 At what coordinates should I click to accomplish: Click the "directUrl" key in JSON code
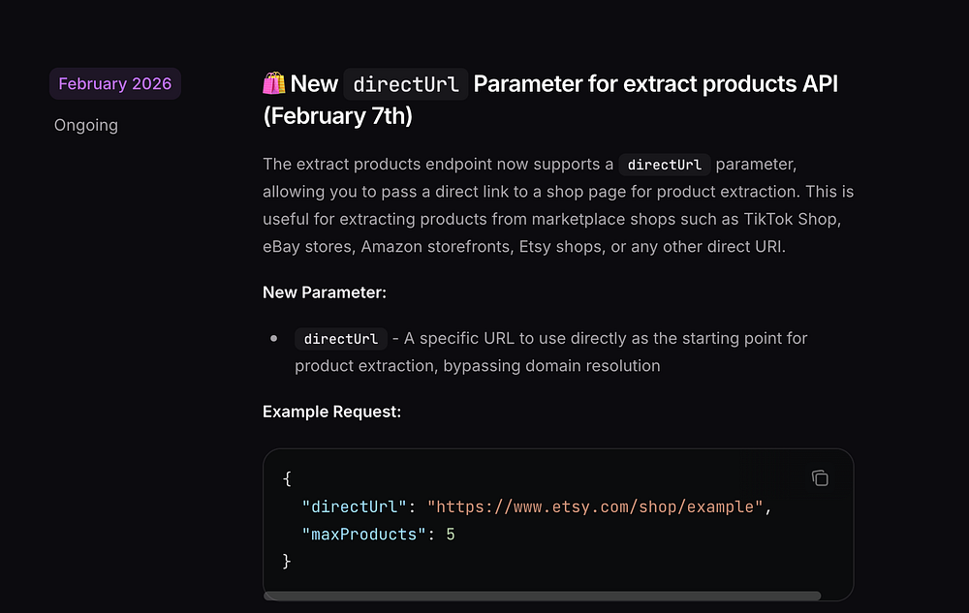[354, 506]
